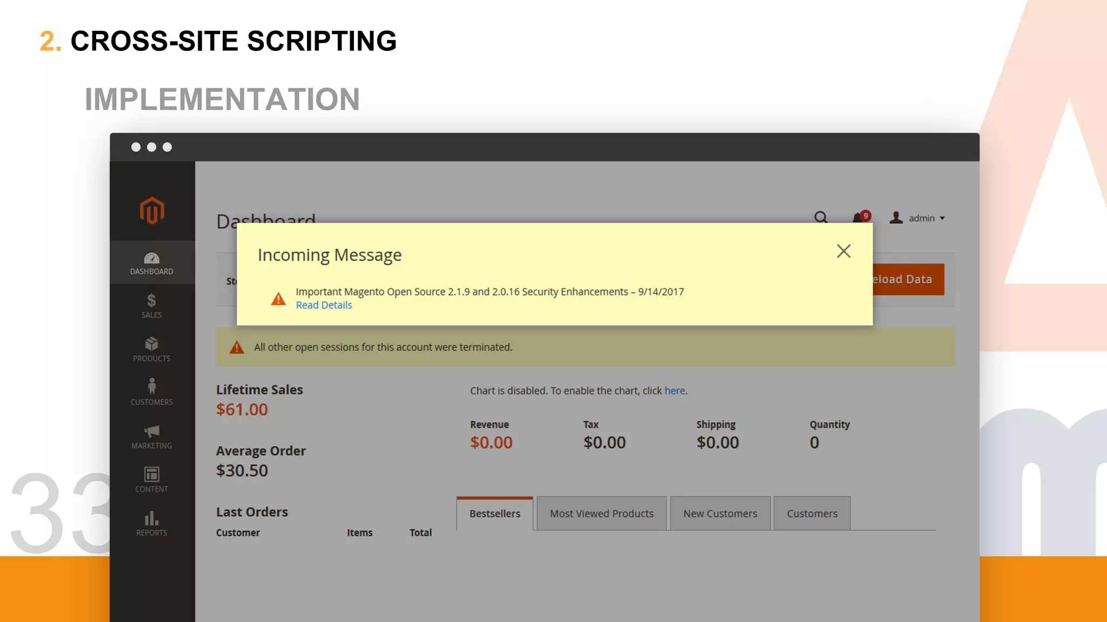
Task: Close the Incoming Message popup
Action: [844, 251]
